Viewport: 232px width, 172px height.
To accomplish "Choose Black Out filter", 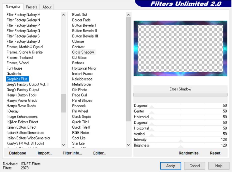I will (x=80, y=15).
